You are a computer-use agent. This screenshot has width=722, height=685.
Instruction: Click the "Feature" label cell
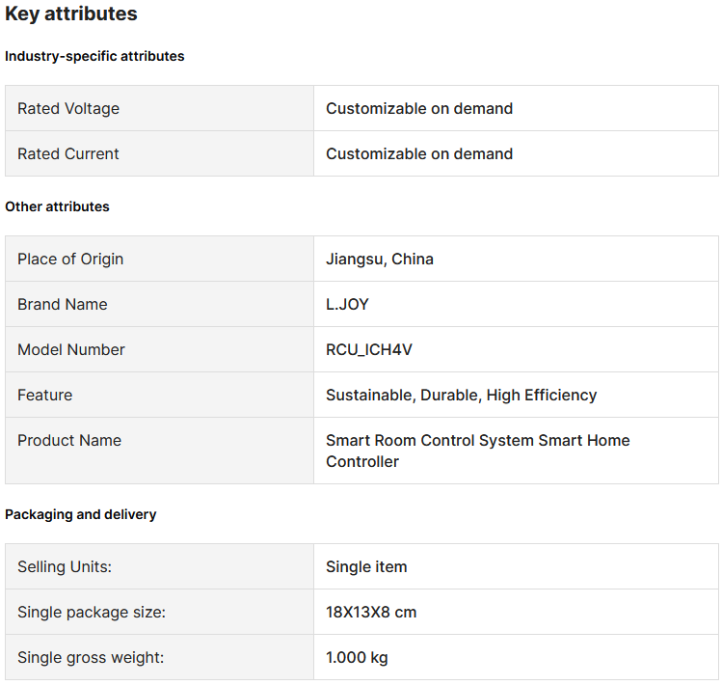(x=159, y=395)
